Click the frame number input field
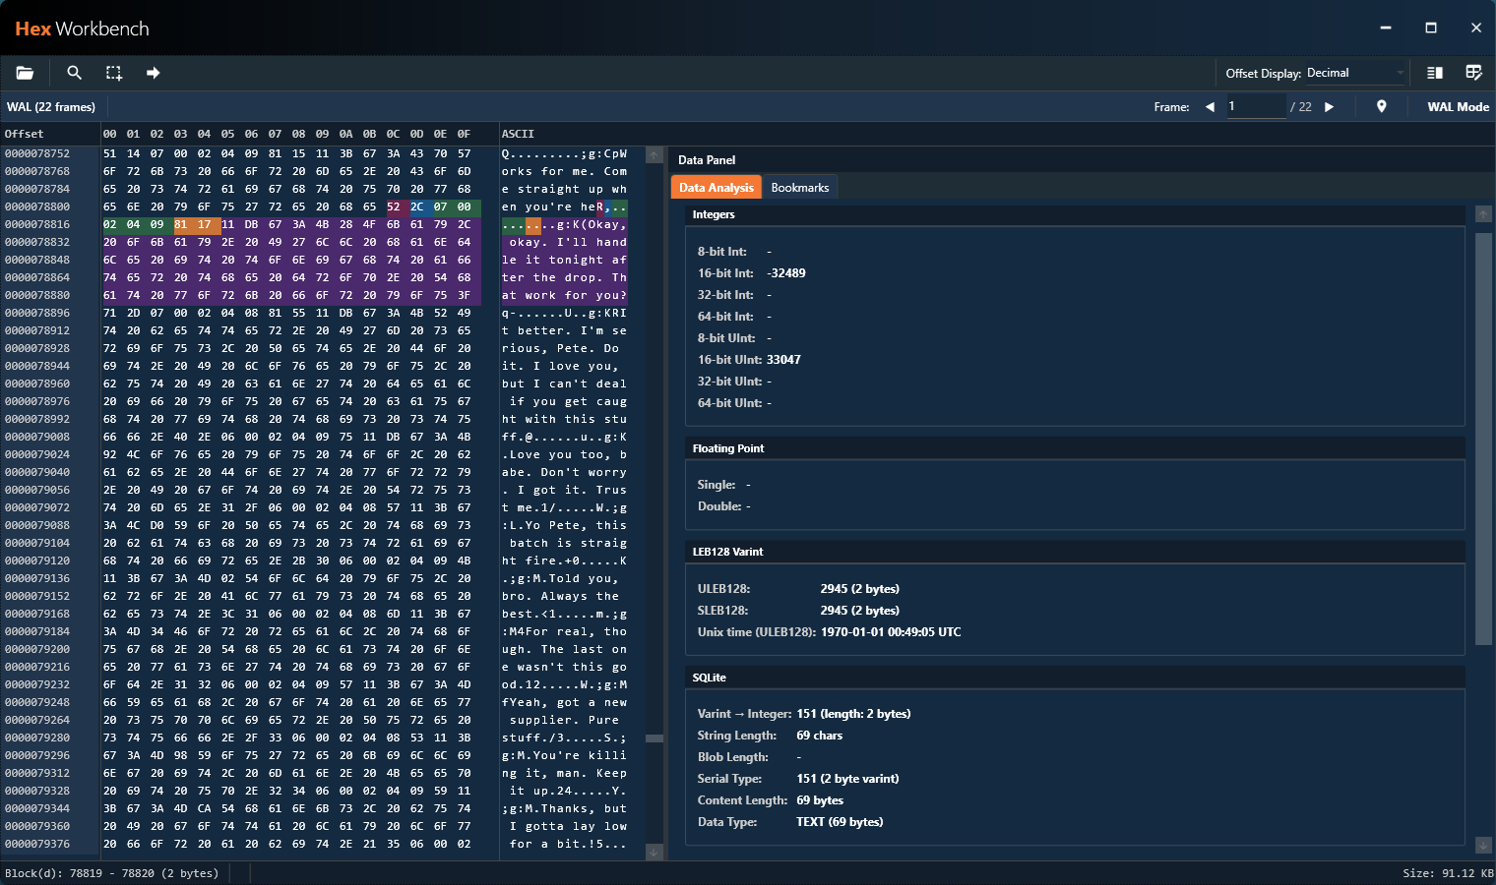Image resolution: width=1496 pixels, height=885 pixels. pos(1255,106)
